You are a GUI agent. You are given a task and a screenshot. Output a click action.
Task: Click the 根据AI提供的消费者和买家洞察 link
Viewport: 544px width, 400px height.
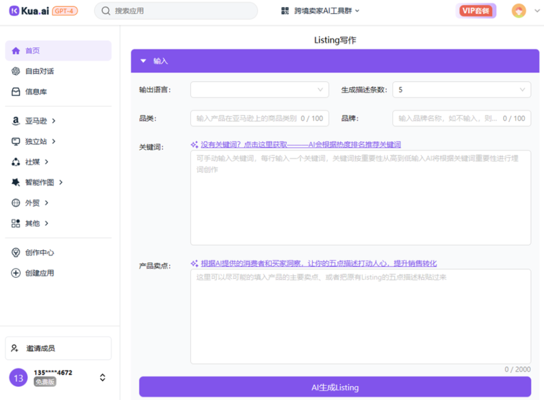click(319, 263)
